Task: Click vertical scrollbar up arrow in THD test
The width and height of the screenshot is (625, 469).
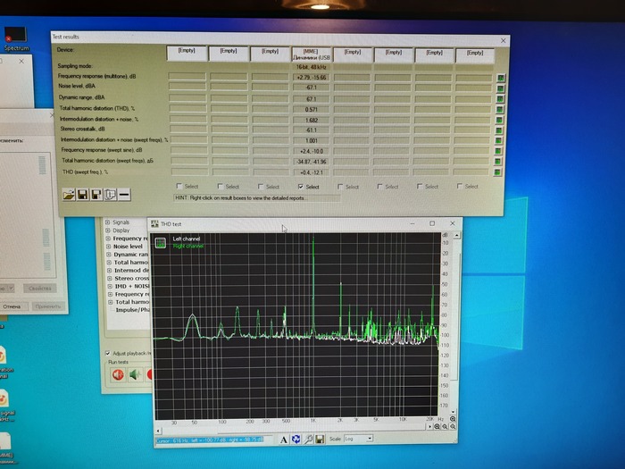Action: pos(457,235)
